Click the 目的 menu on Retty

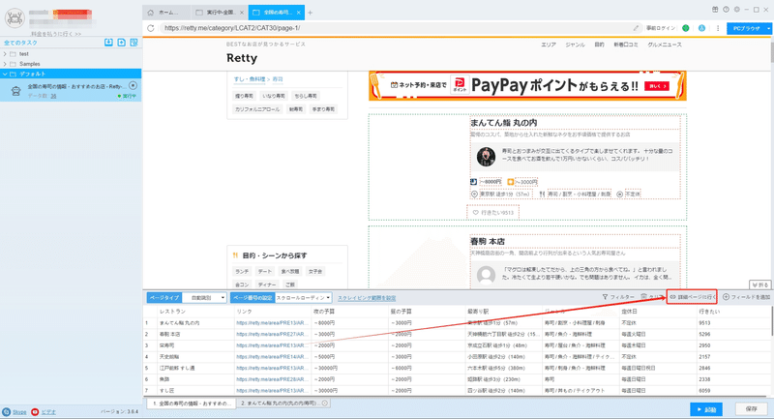click(x=599, y=45)
